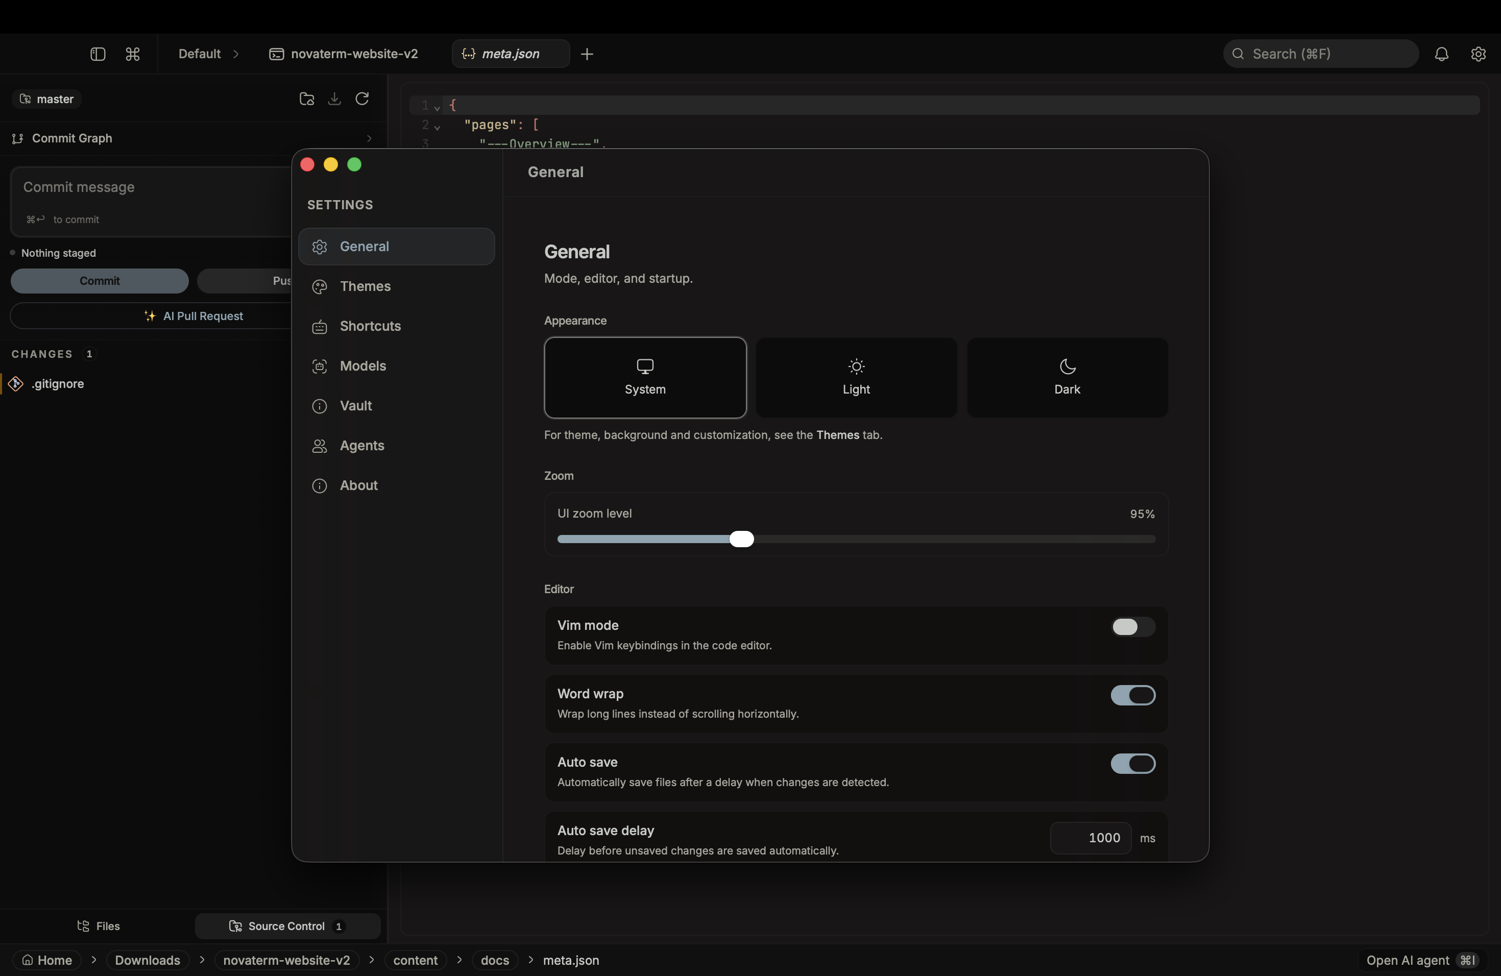Click the Themes palette icon
The width and height of the screenshot is (1501, 976).
pyautogui.click(x=320, y=287)
